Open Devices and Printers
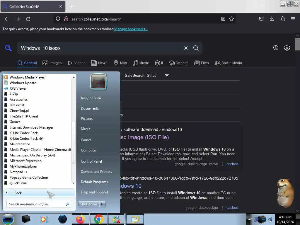Viewport: 300px width, 225px height. click(x=96, y=172)
